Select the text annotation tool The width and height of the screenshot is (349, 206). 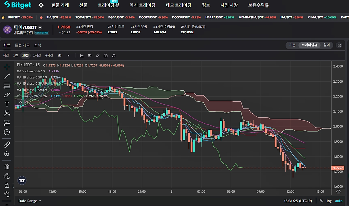tap(7, 104)
